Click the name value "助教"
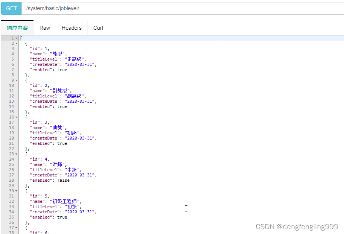Image resolution: width=344 pixels, height=234 pixels. tap(57, 128)
